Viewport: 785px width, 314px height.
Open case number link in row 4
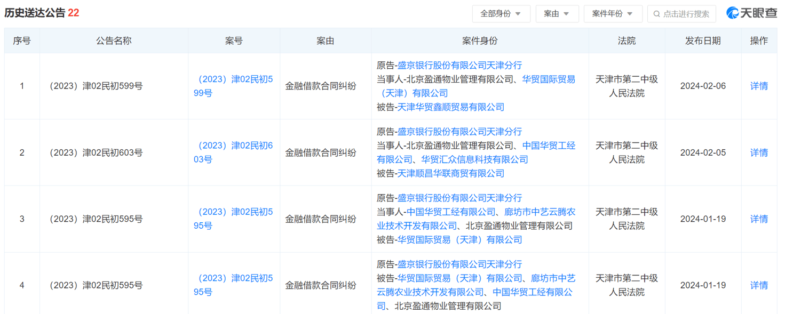pos(233,285)
